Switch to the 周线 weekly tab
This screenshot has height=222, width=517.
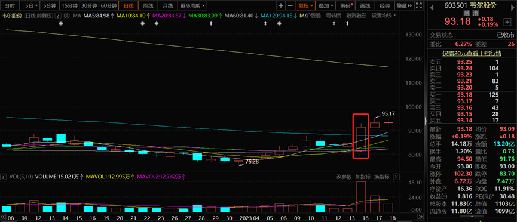148,5
